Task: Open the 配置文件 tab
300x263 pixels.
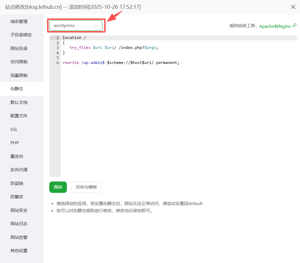Action: [x=19, y=116]
